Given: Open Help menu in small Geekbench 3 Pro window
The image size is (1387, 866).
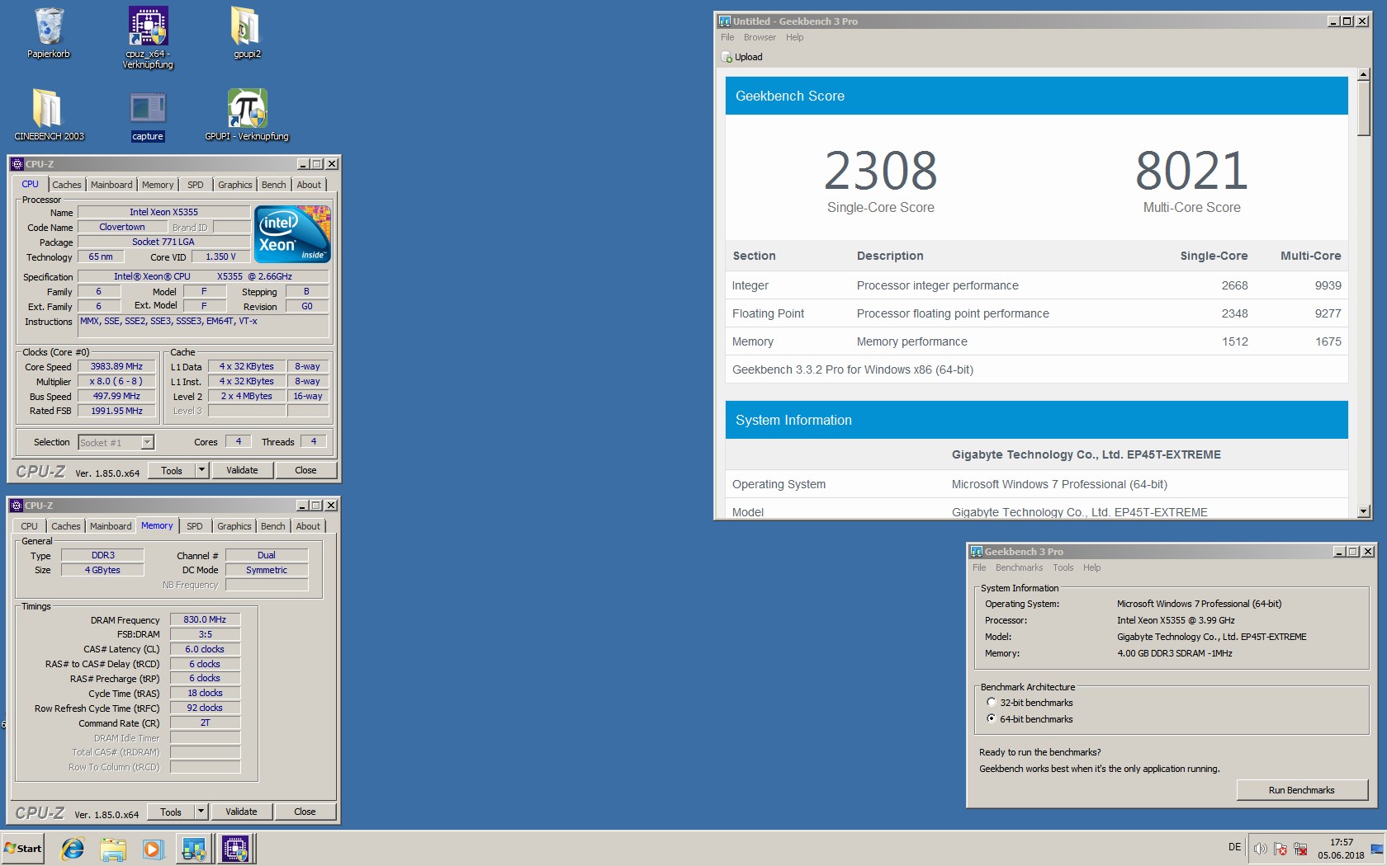Looking at the screenshot, I should [x=1091, y=567].
